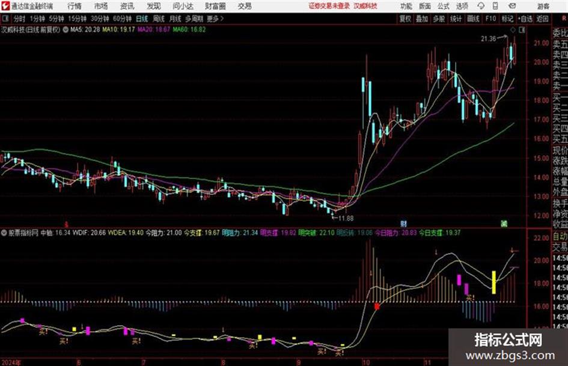Open the 交易 menu

click(x=245, y=6)
